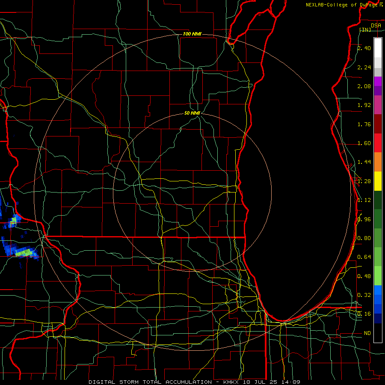Click the 2.40 legend value

point(364,48)
